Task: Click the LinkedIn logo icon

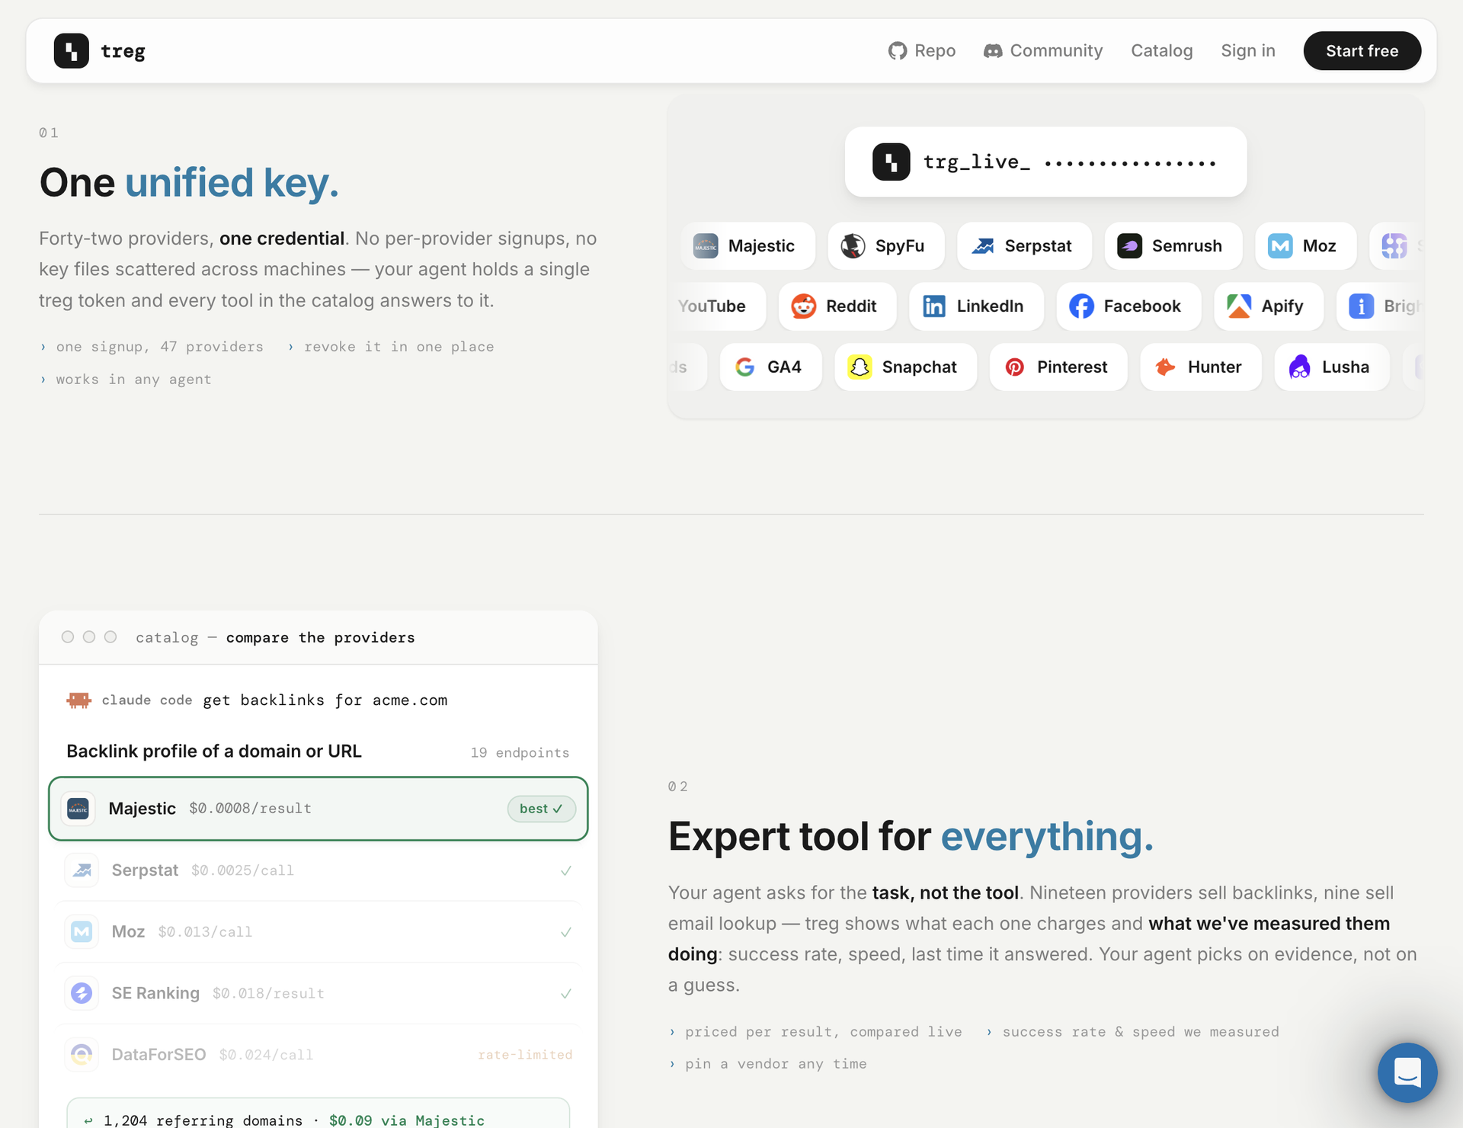Action: [934, 306]
